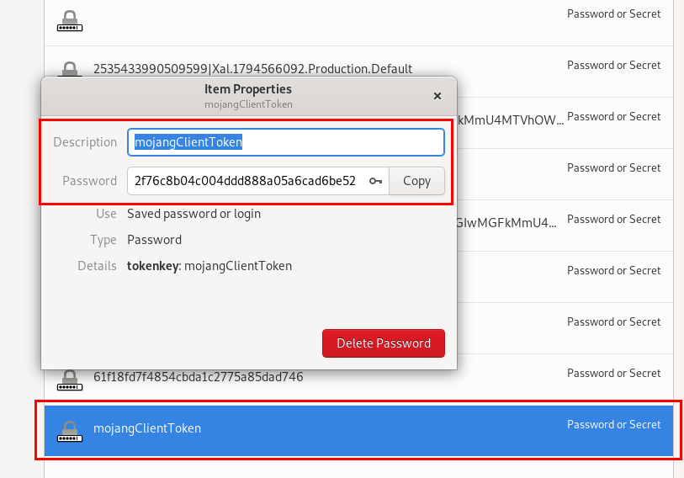
Task: Click lock icon beside Xal.1794566092.Production.Default entry
Action: click(70, 69)
